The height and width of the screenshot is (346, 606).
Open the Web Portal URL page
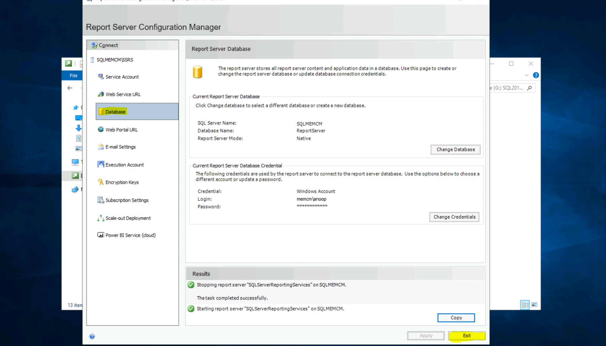click(122, 130)
